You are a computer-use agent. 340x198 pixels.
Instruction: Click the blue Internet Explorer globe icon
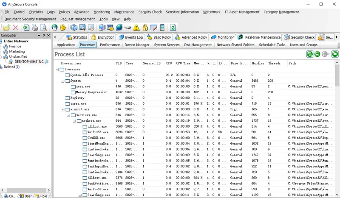119,28
